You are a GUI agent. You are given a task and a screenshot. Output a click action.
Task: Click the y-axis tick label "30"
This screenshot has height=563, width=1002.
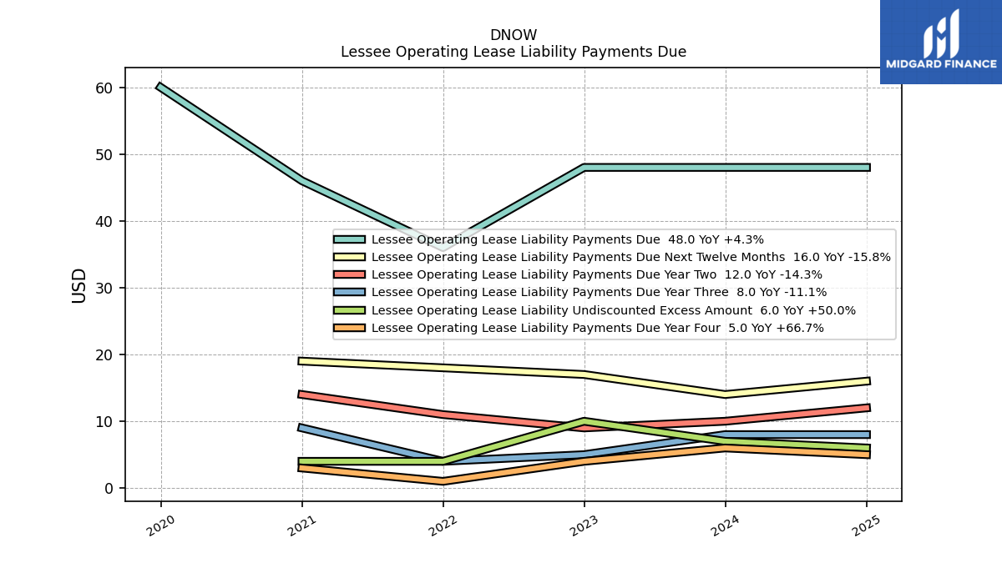[x=104, y=288]
